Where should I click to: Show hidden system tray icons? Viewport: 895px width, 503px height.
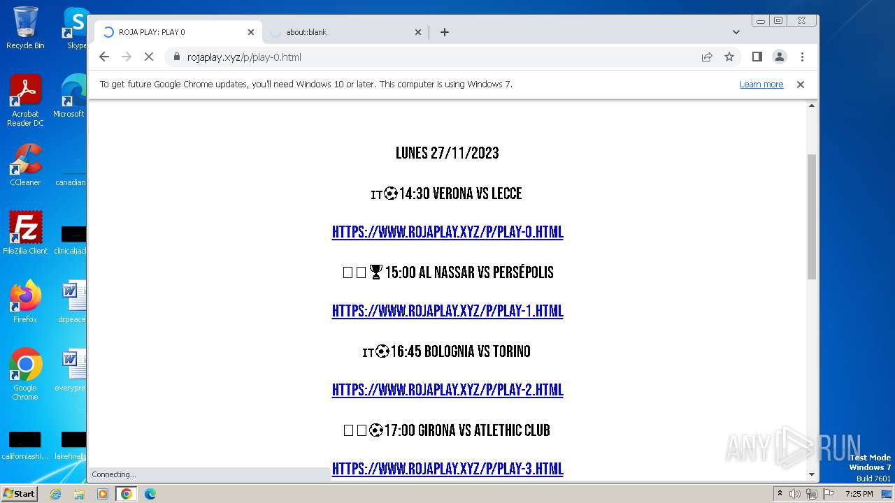point(780,494)
